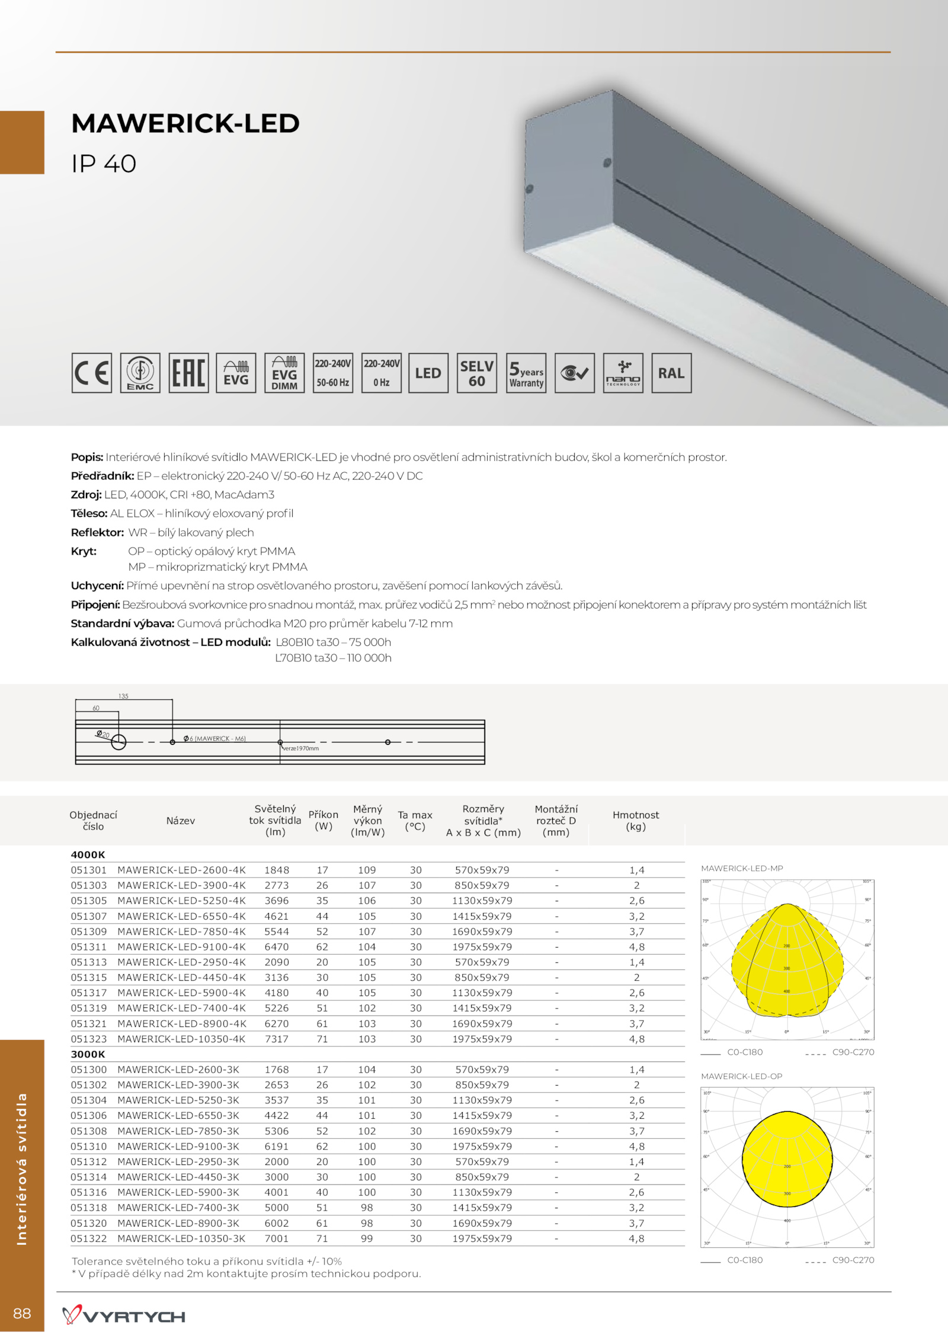Screen dimensions: 948x1341
Task: Click the row name MAWERICK-LED-6550-4K
Action: (x=181, y=916)
